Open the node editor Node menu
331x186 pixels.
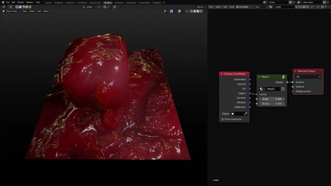(x=232, y=7)
